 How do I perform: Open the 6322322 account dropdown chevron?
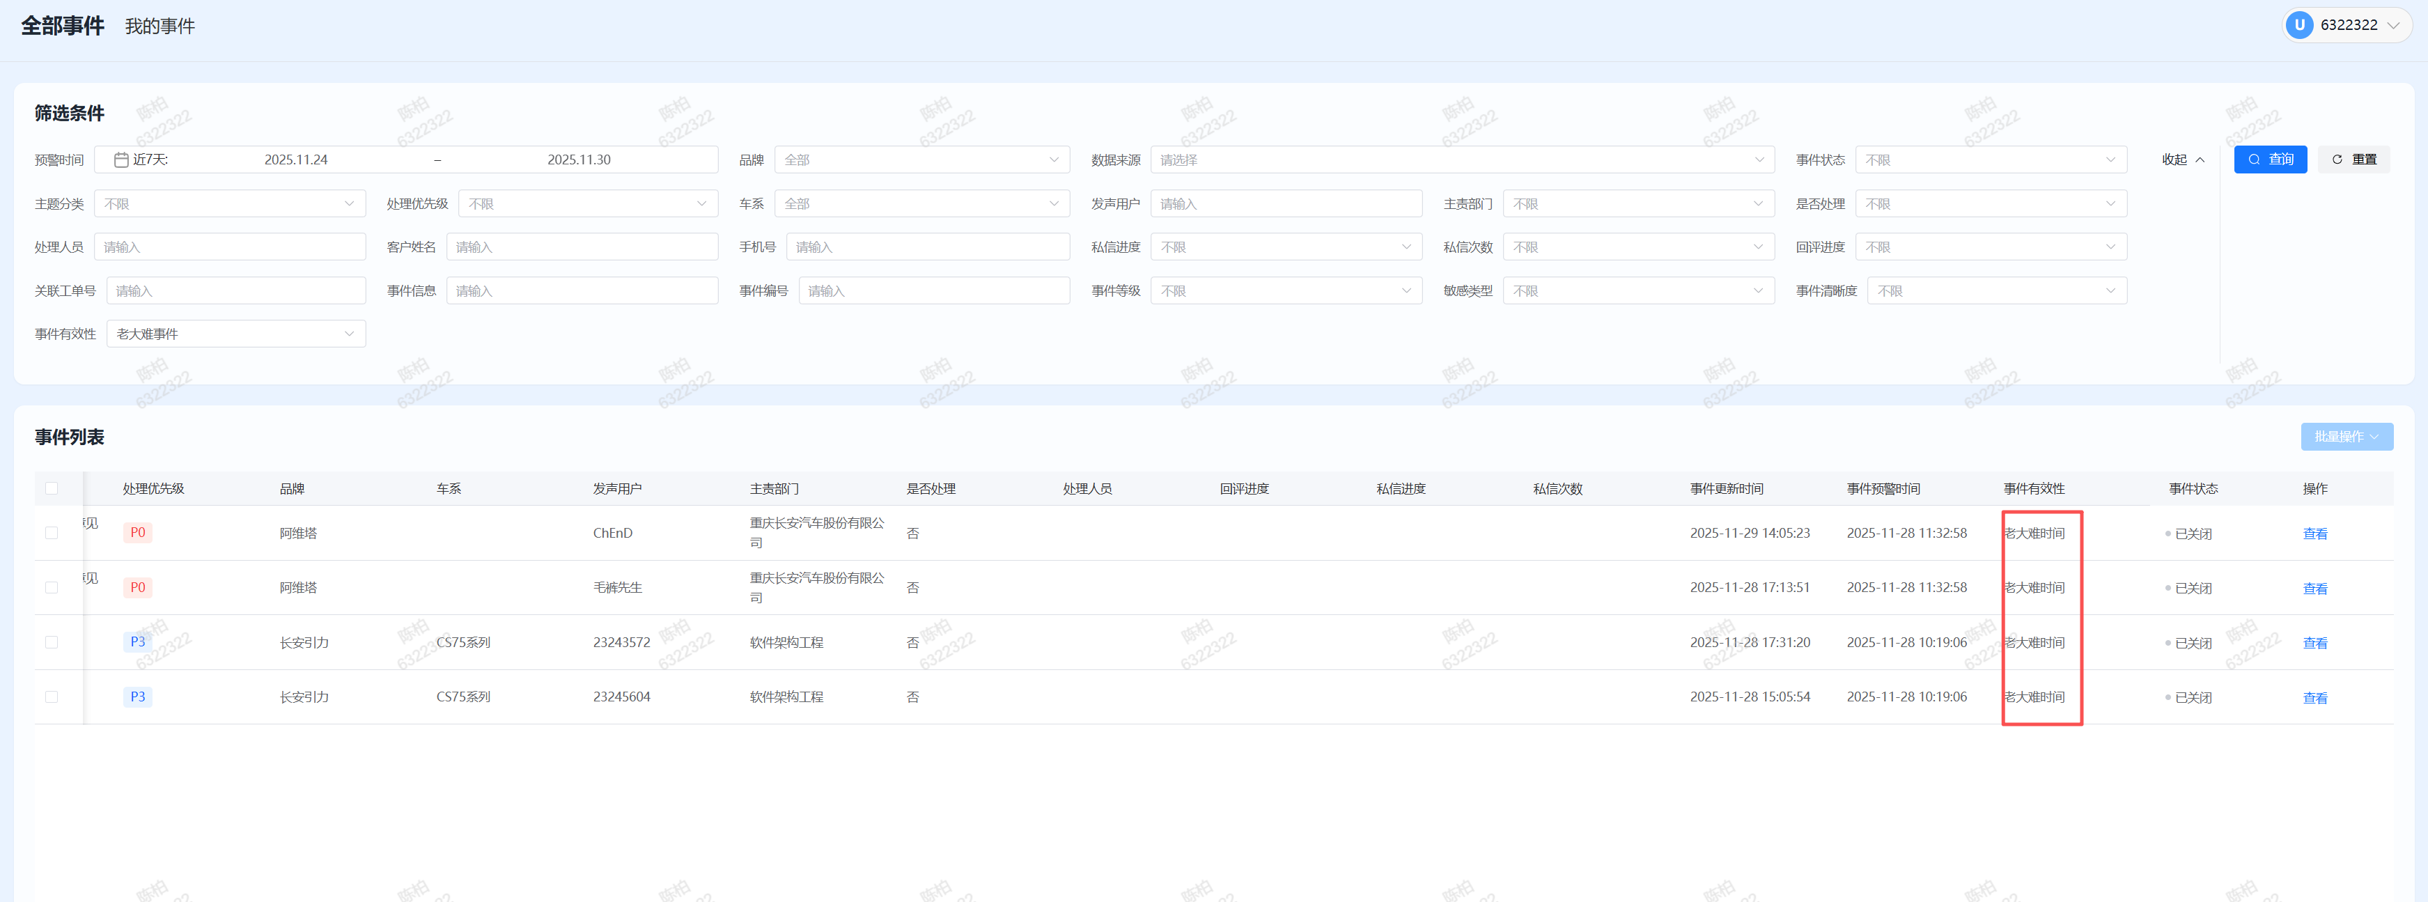click(2393, 26)
